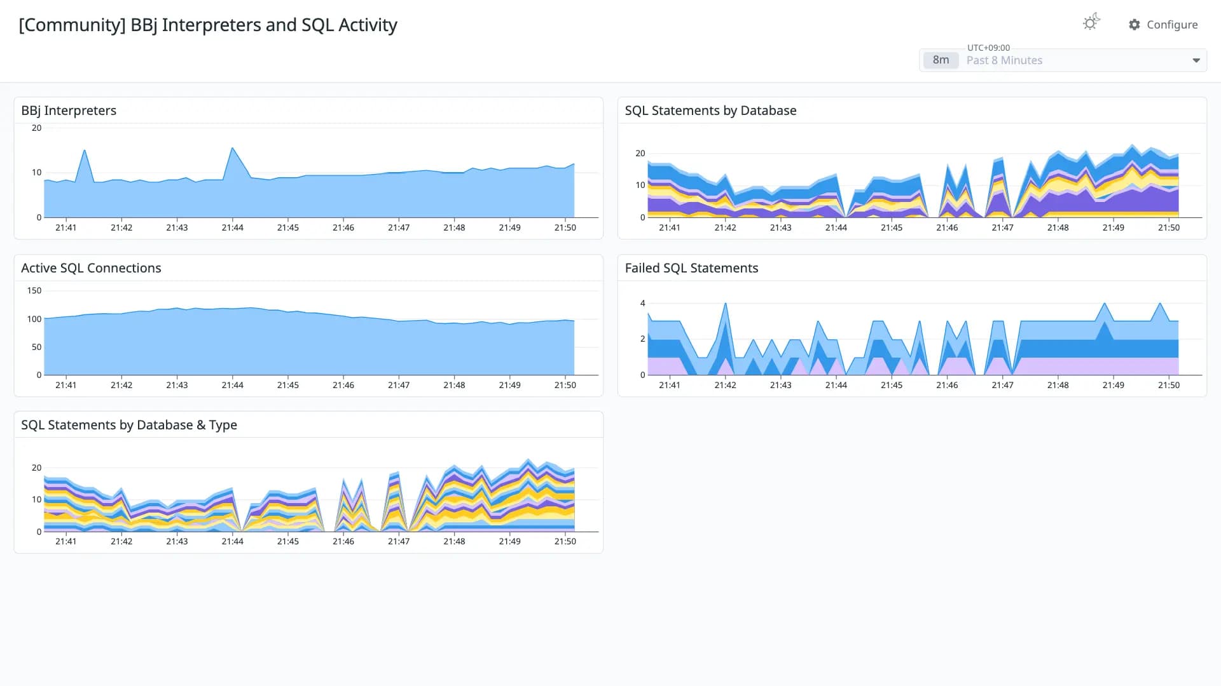Toggle the dark/light theme sun-moon icon
1221x686 pixels.
[x=1091, y=23]
